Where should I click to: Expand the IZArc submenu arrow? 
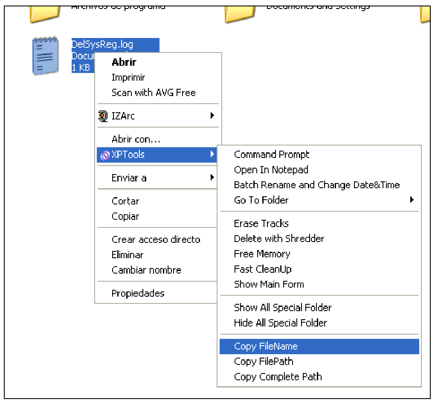213,116
